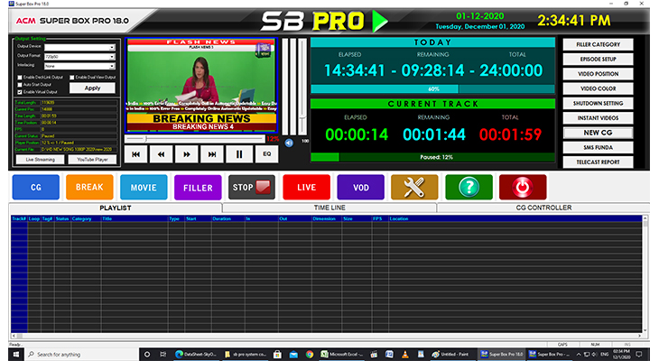Viewport: 659px width, 361px height.
Task: Skip to the previous track
Action: pyautogui.click(x=135, y=154)
